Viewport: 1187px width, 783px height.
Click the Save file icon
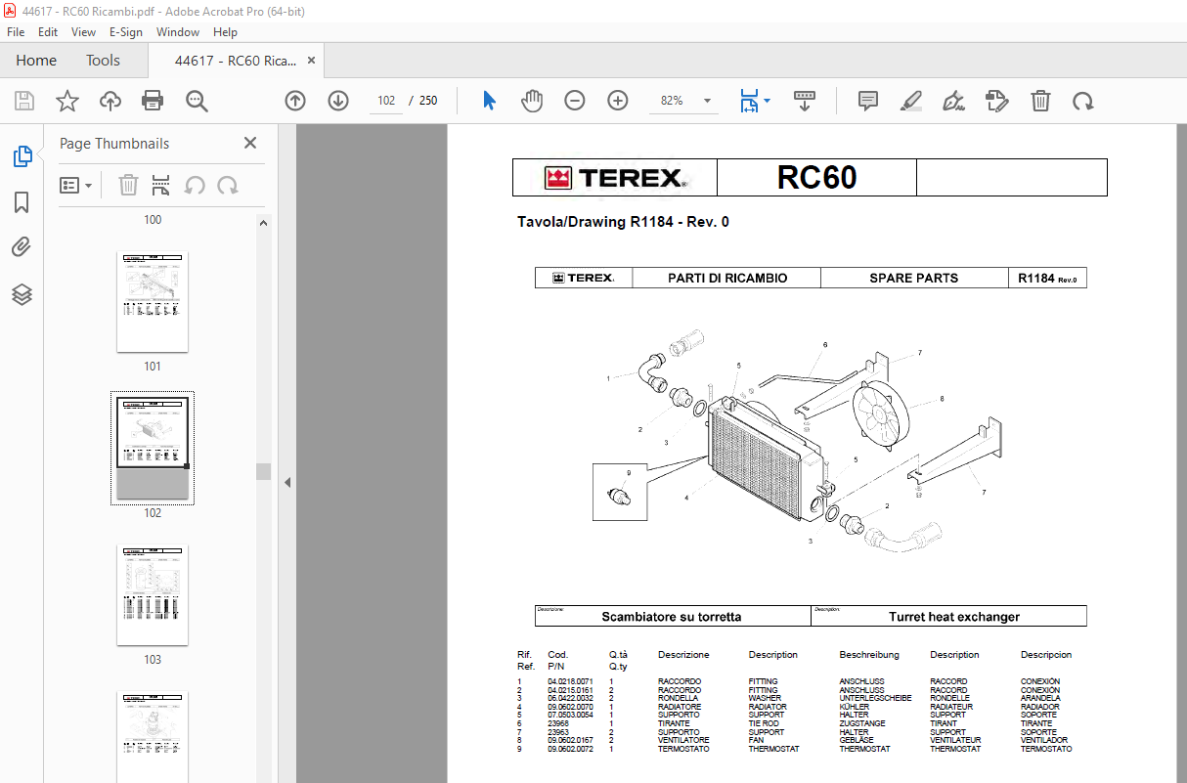[x=24, y=101]
